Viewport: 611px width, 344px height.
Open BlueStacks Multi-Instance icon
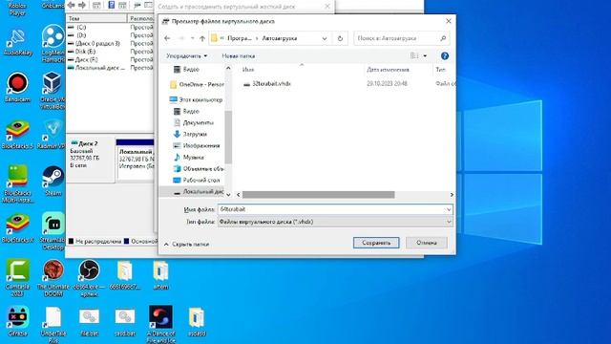click(x=17, y=183)
